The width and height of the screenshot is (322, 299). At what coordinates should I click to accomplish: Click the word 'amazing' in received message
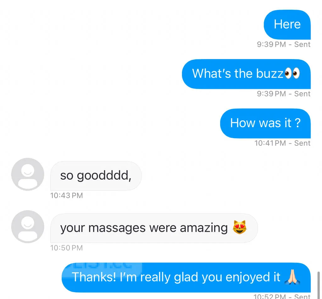[x=204, y=228]
